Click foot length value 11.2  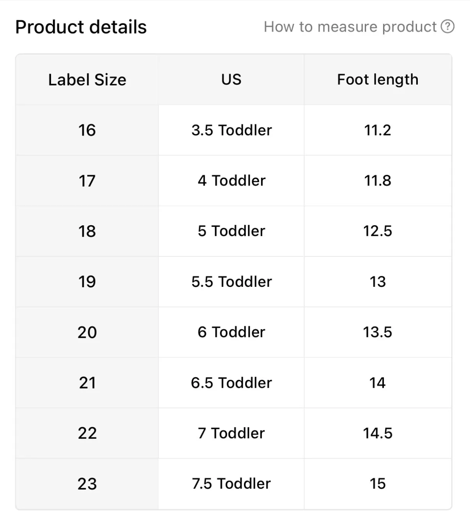(378, 130)
